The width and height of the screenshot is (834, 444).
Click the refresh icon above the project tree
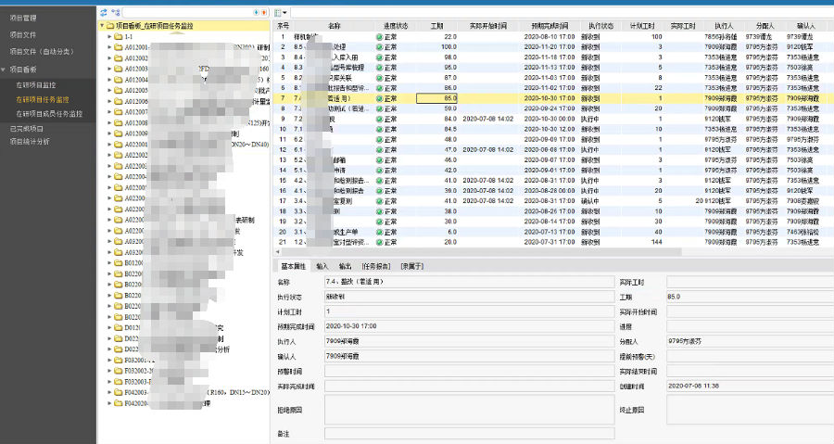(x=102, y=13)
